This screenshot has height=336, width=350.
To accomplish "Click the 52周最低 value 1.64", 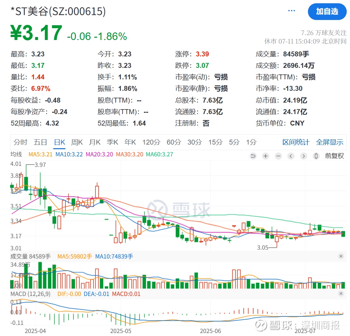I will (x=139, y=123).
